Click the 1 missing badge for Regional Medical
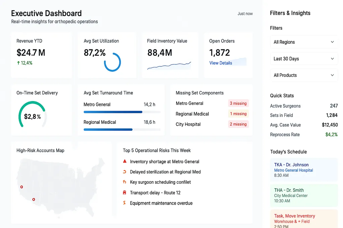The width and height of the screenshot is (343, 228). (238, 114)
